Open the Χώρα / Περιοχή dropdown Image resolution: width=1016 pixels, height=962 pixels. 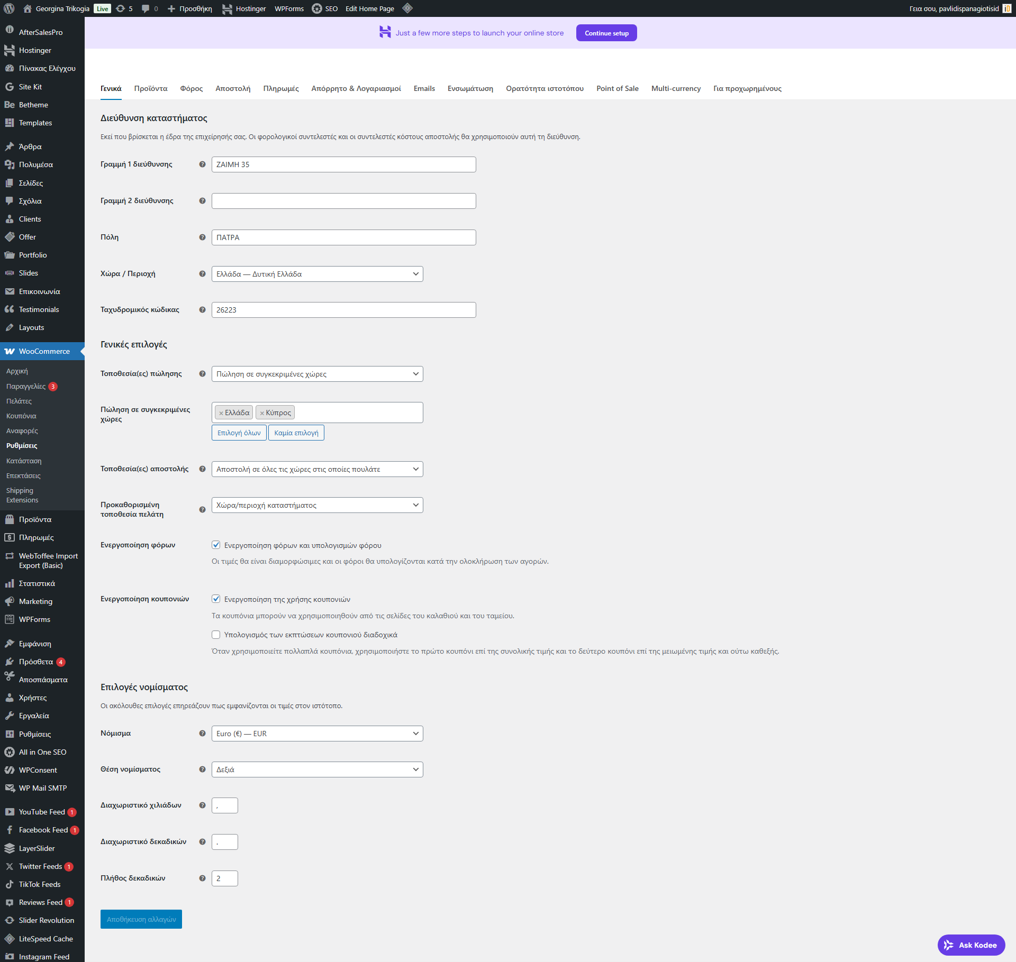tap(317, 274)
